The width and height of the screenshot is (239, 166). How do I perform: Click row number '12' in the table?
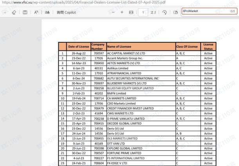pyautogui.click(x=63, y=108)
